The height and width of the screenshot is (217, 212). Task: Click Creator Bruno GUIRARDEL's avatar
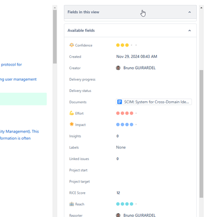118,68
